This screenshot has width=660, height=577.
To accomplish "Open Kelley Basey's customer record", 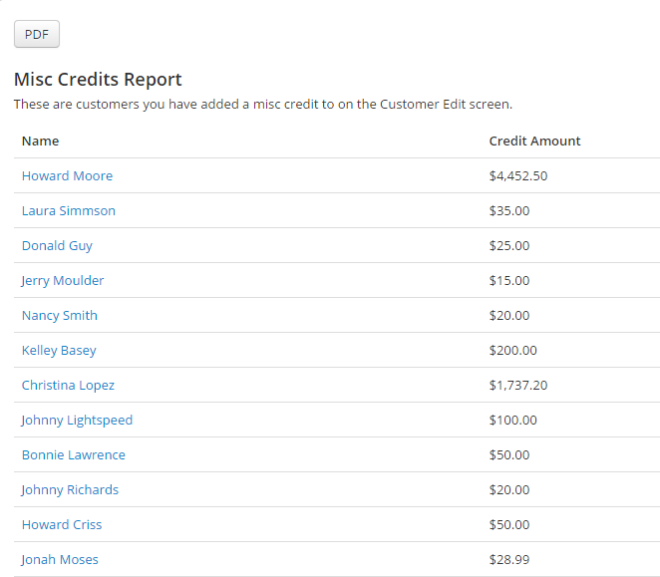I will click(x=60, y=351).
